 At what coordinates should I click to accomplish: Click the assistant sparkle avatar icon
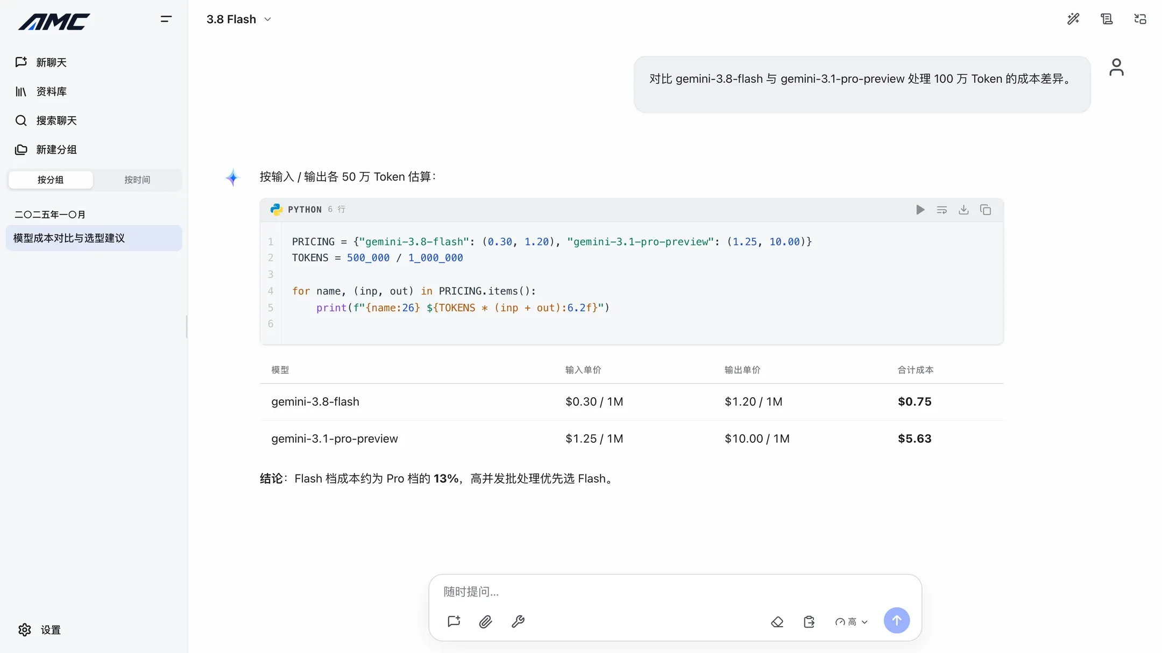coord(232,177)
